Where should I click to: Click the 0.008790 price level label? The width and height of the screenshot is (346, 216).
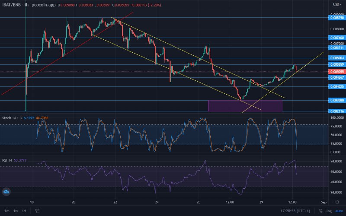coord(337,18)
